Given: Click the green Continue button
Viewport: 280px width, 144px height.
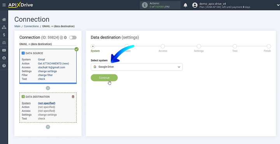Looking at the screenshot, I should 104,78.
